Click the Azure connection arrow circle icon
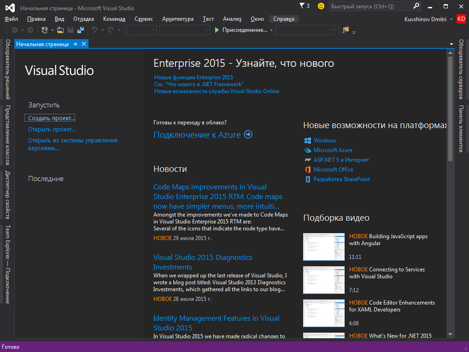The height and width of the screenshot is (352, 469). pyautogui.click(x=248, y=135)
